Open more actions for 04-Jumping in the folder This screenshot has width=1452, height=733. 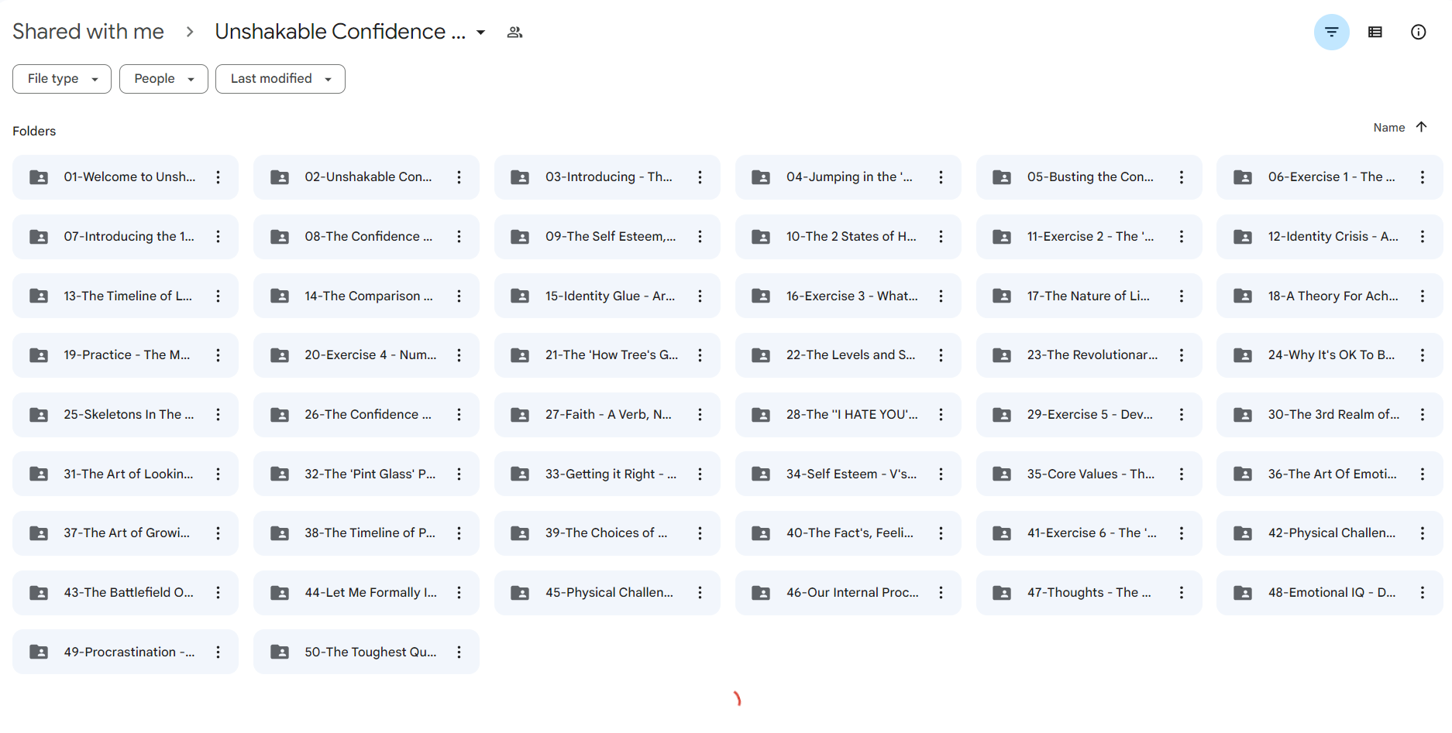pos(941,177)
